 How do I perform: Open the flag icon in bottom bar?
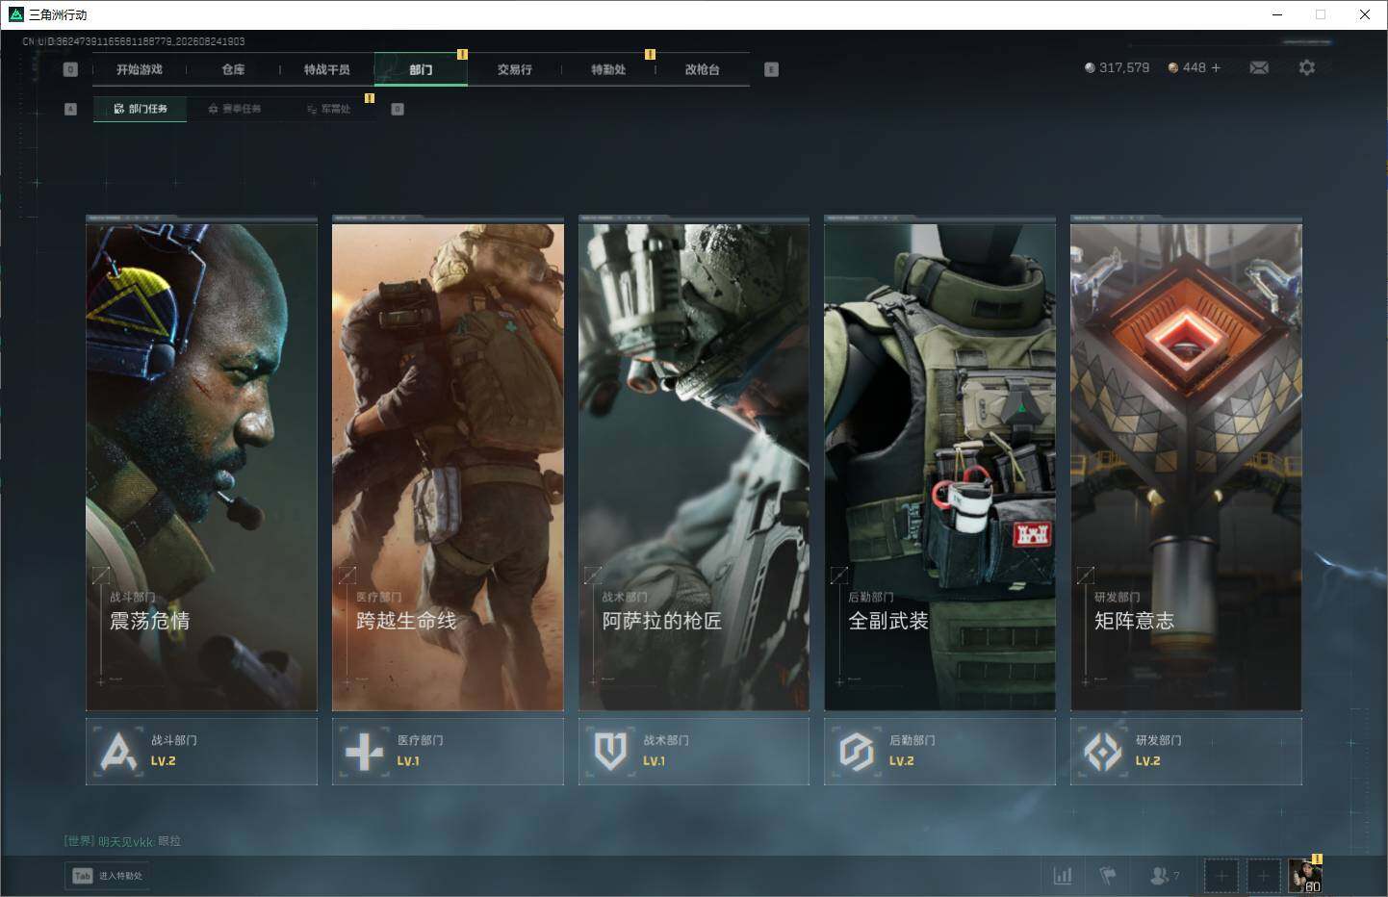click(1108, 876)
